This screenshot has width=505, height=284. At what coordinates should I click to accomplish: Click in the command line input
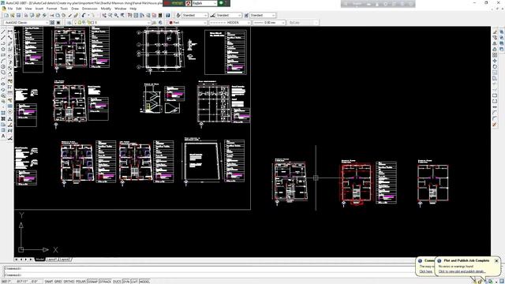209,275
